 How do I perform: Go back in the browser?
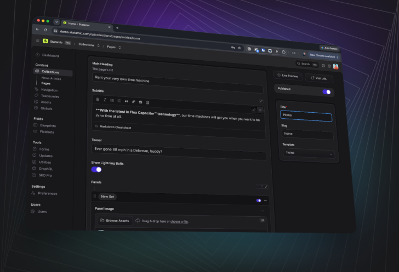tap(37, 29)
